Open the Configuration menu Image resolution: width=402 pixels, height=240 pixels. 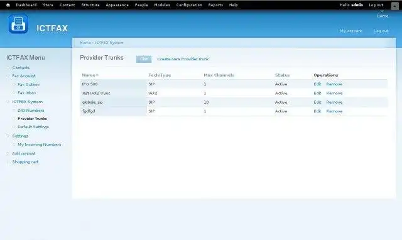(x=189, y=5)
